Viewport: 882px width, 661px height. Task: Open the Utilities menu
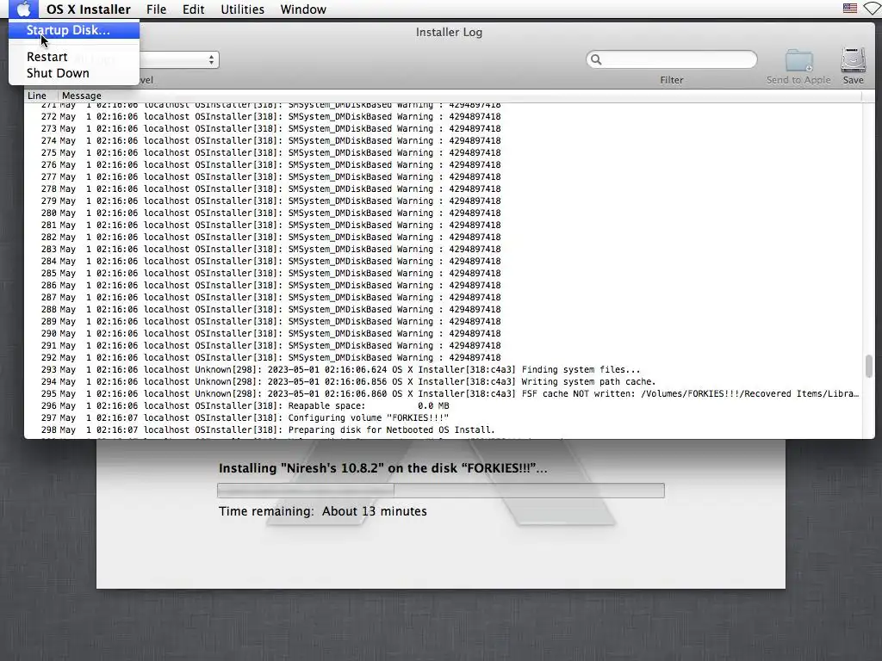point(242,9)
